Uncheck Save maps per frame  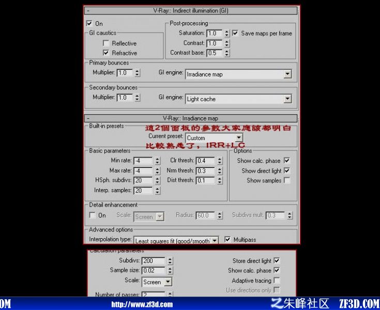[x=235, y=33]
